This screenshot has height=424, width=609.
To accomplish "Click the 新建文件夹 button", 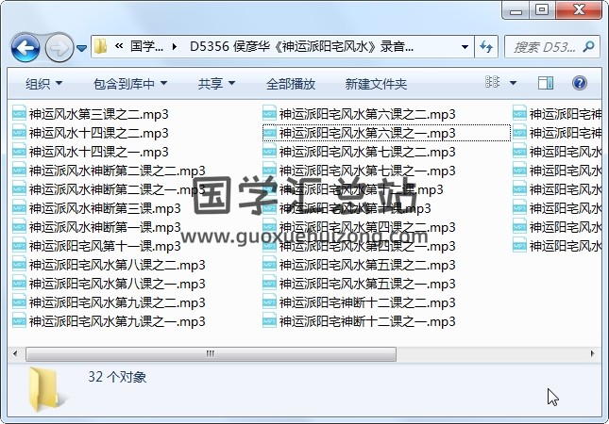I will coord(376,84).
